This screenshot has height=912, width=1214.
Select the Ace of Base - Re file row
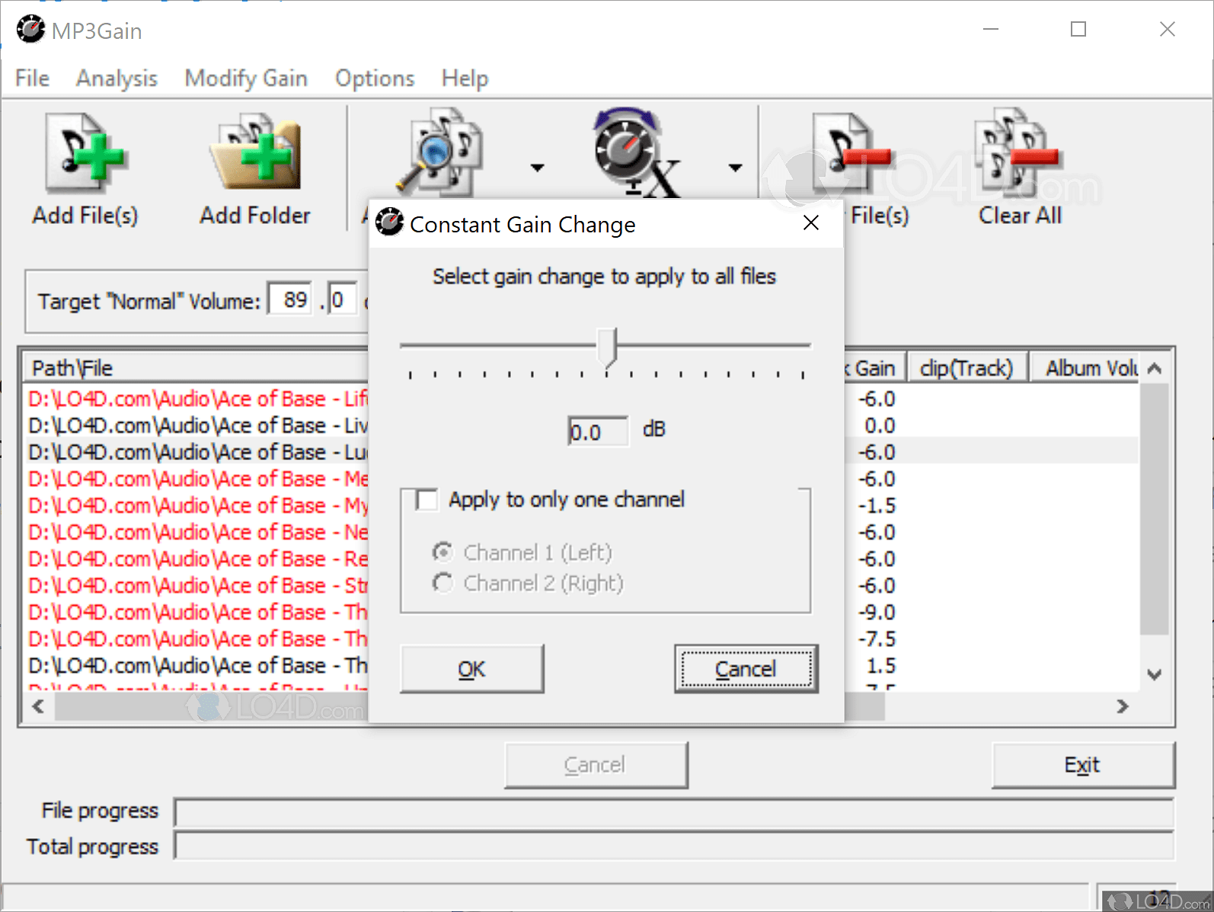tap(198, 558)
